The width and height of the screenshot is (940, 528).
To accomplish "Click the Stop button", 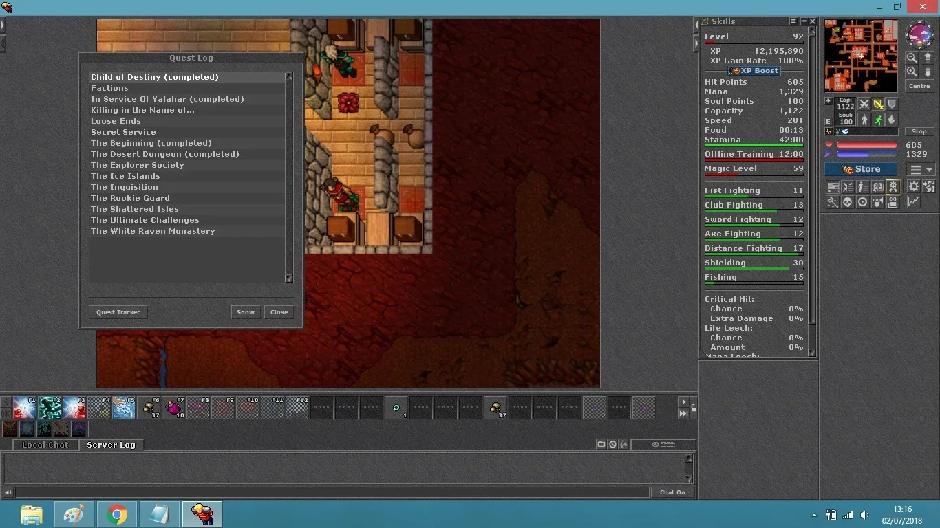I will tap(919, 131).
